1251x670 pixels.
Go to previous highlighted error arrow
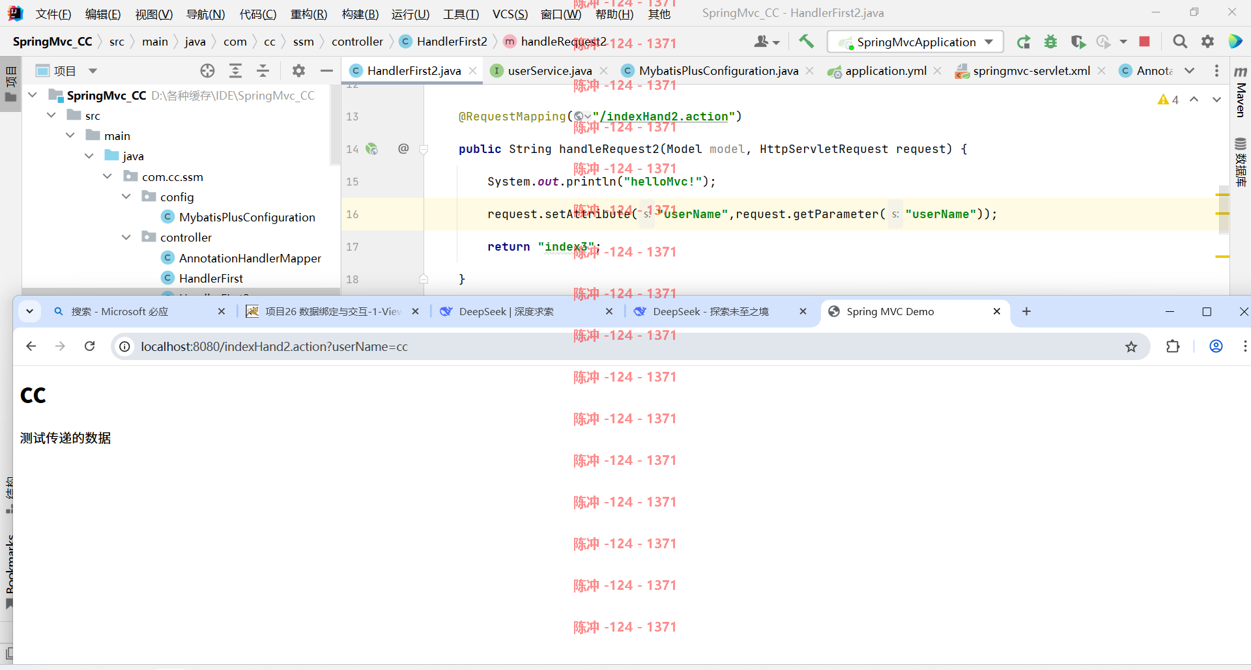(1194, 100)
